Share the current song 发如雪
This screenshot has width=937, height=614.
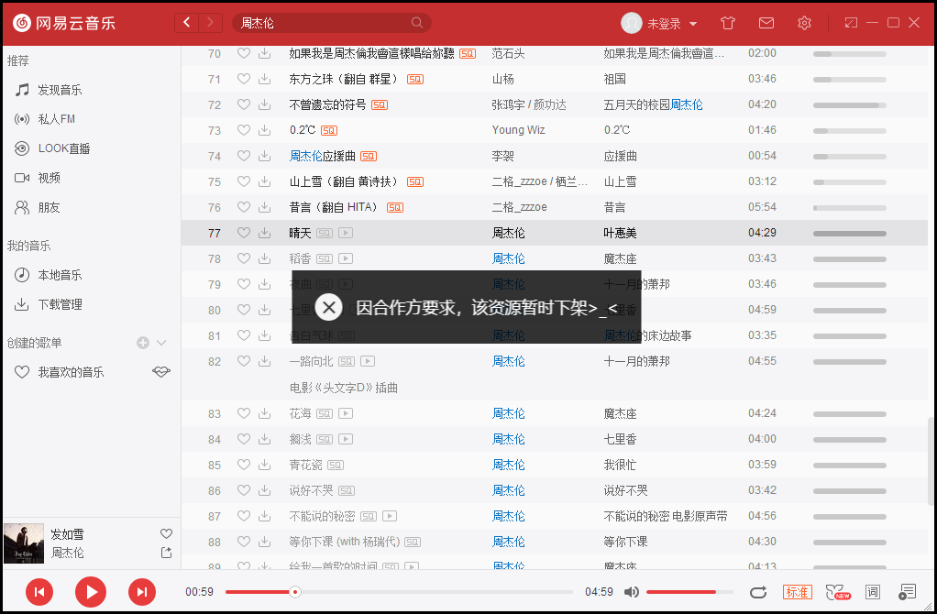pyautogui.click(x=166, y=554)
